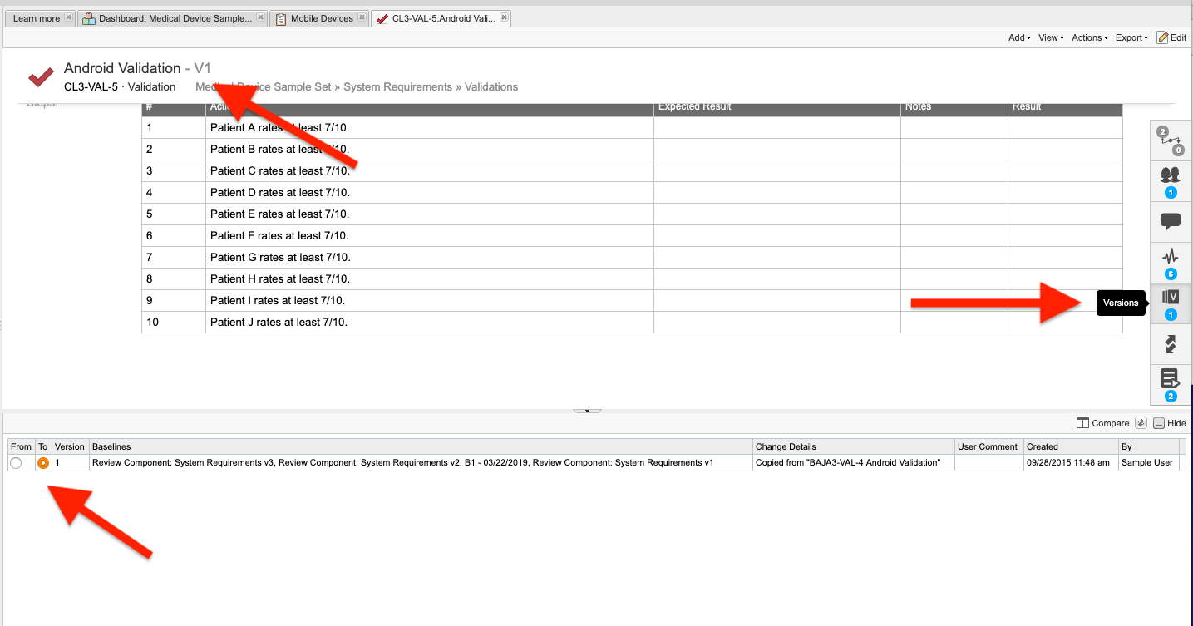The width and height of the screenshot is (1193, 626).
Task: Click step 'Patient F rates at least 7/10.'
Action: coord(279,235)
